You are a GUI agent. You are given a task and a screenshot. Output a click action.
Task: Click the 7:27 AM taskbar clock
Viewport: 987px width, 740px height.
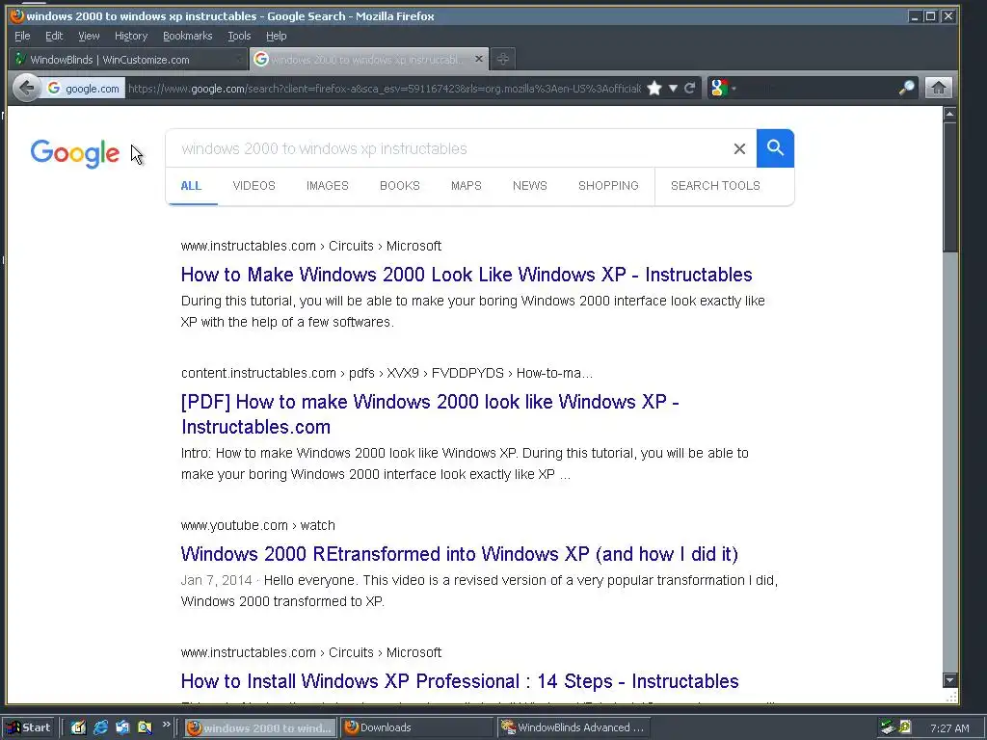[x=949, y=728]
